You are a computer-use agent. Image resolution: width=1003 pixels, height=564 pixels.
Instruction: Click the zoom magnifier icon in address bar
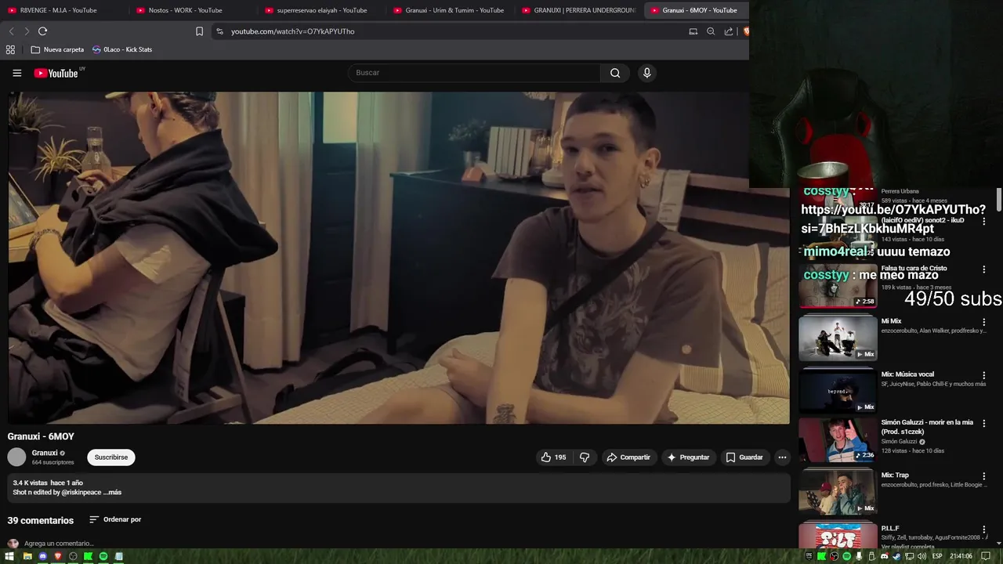tap(711, 31)
